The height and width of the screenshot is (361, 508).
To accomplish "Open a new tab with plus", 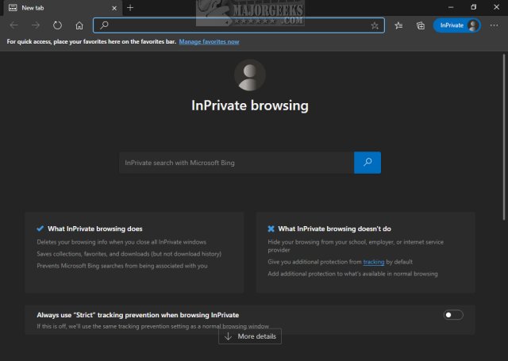I will point(130,8).
